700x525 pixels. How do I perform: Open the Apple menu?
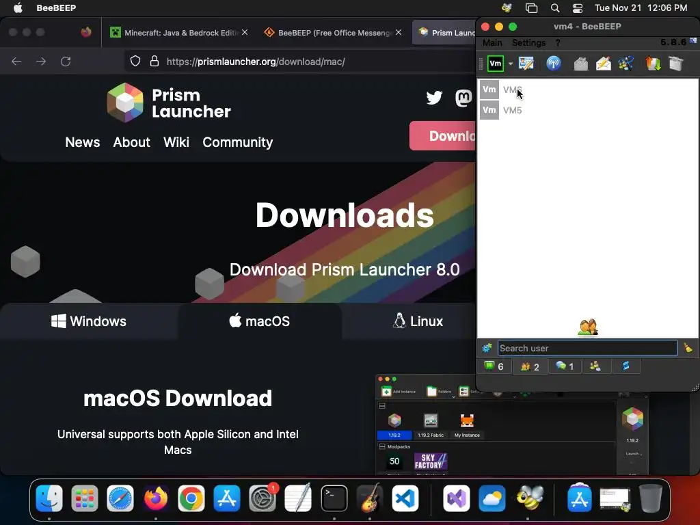(x=18, y=8)
